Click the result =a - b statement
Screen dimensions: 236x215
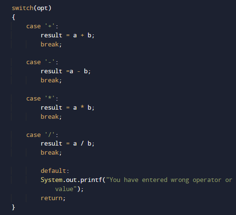click(x=66, y=71)
